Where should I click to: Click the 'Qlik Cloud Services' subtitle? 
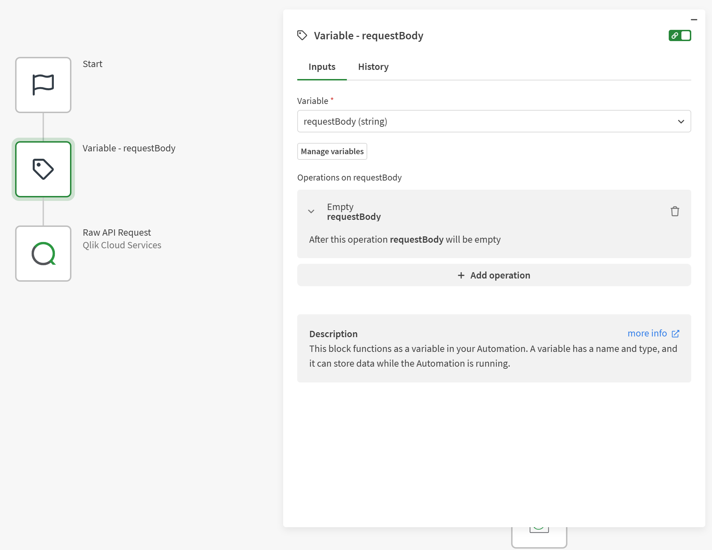coord(122,245)
